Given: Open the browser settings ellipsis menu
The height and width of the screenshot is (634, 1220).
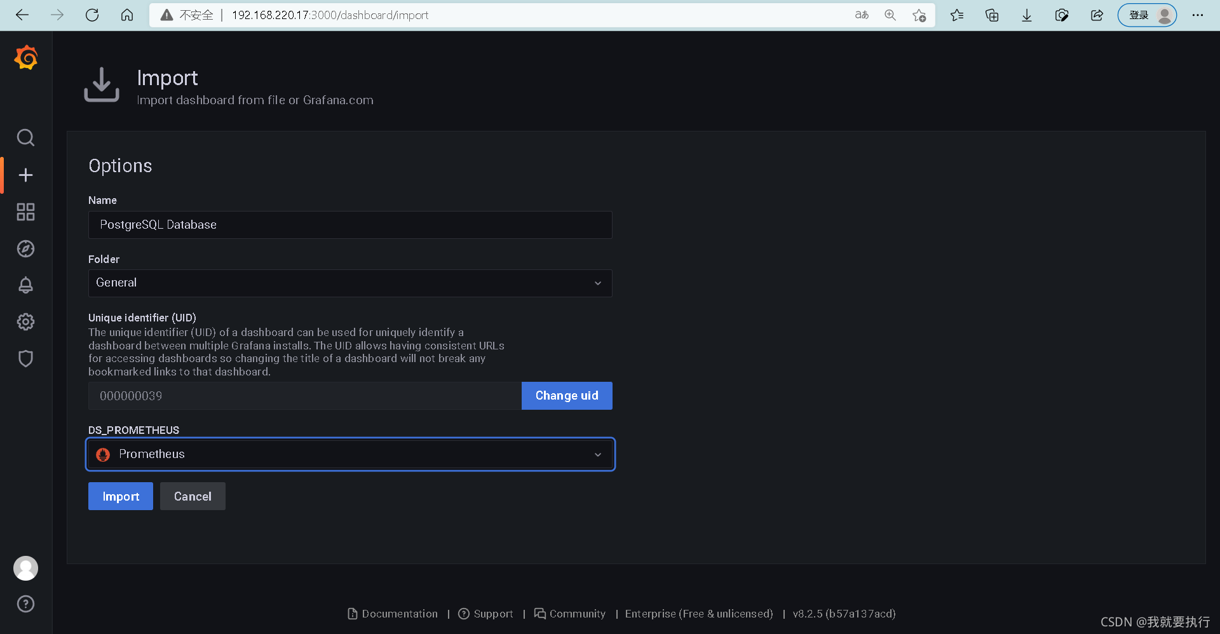Looking at the screenshot, I should (1198, 15).
